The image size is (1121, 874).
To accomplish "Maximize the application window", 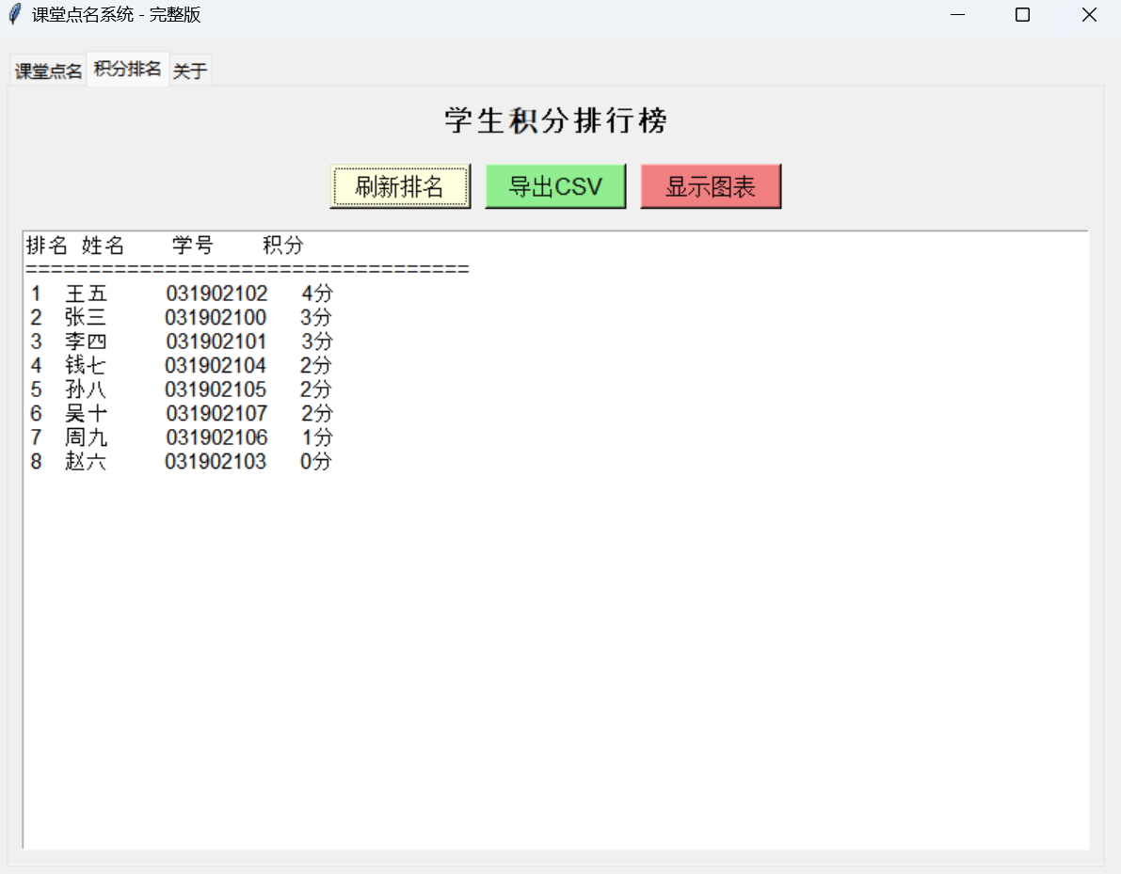I will tap(1022, 15).
